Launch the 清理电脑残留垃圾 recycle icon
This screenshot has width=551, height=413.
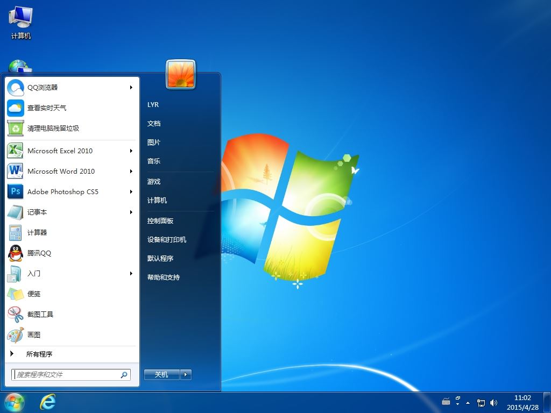coord(16,128)
